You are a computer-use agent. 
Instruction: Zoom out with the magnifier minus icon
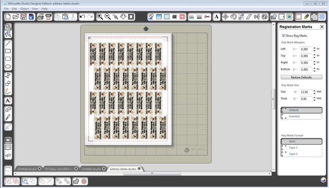click(x=108, y=17)
